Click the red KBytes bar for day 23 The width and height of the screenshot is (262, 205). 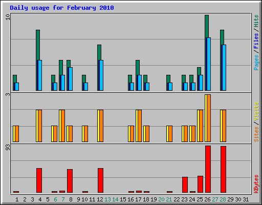185,185
